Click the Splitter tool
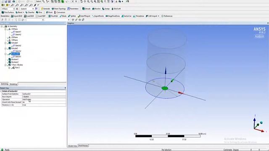Viewport: 269px width, 151px height. tap(72, 16)
